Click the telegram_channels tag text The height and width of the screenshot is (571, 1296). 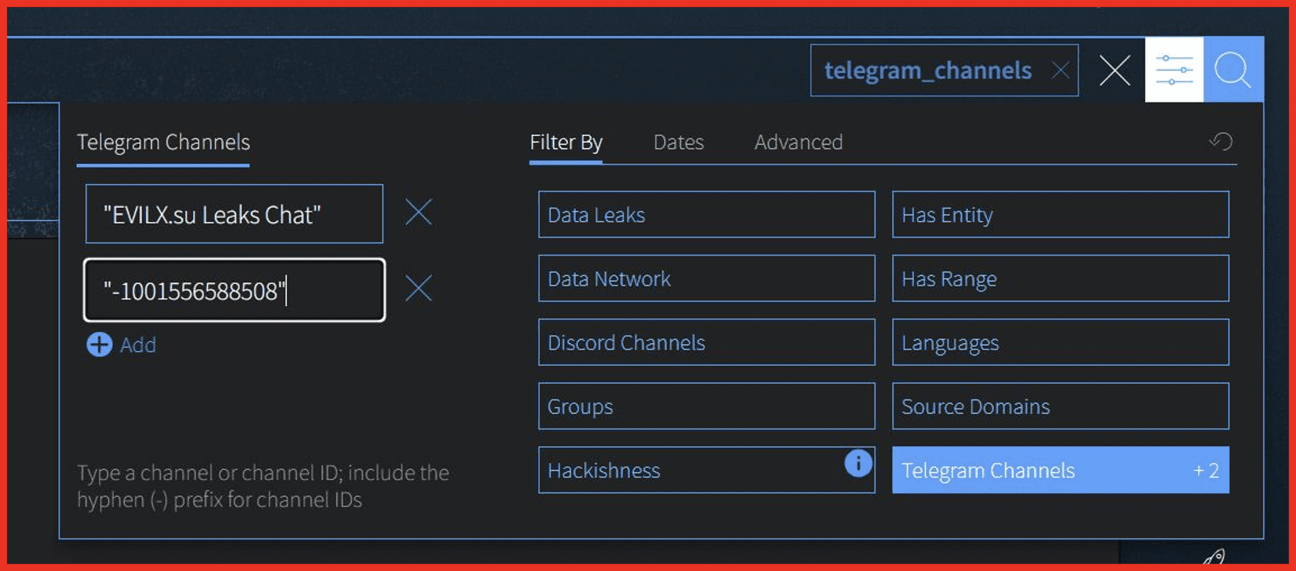point(928,71)
